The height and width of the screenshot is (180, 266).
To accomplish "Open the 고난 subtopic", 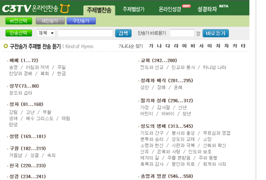I will [30, 112].
